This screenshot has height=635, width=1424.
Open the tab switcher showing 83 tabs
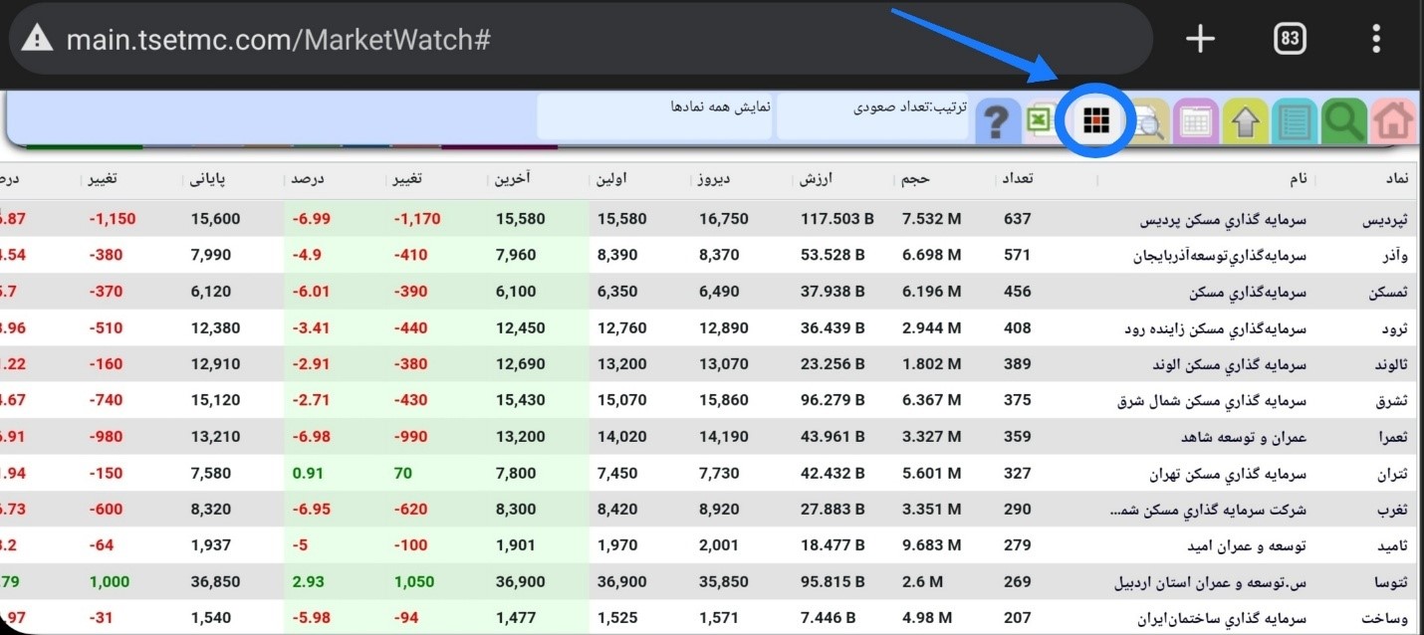tap(1290, 38)
